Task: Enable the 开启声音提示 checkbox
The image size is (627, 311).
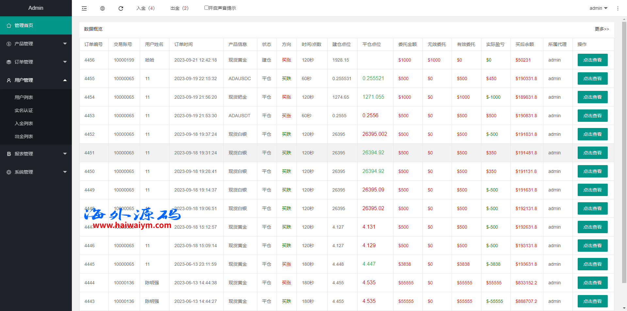Action: tap(206, 8)
